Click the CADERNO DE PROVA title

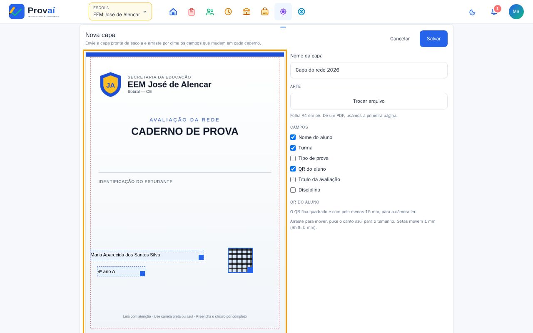[185, 132]
